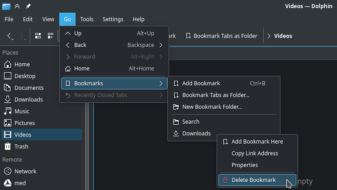Image resolution: width=337 pixels, height=190 pixels.
Task: Click the Network globe icon
Action: pos(7,171)
